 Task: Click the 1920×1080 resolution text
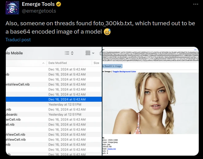[x=113, y=140]
